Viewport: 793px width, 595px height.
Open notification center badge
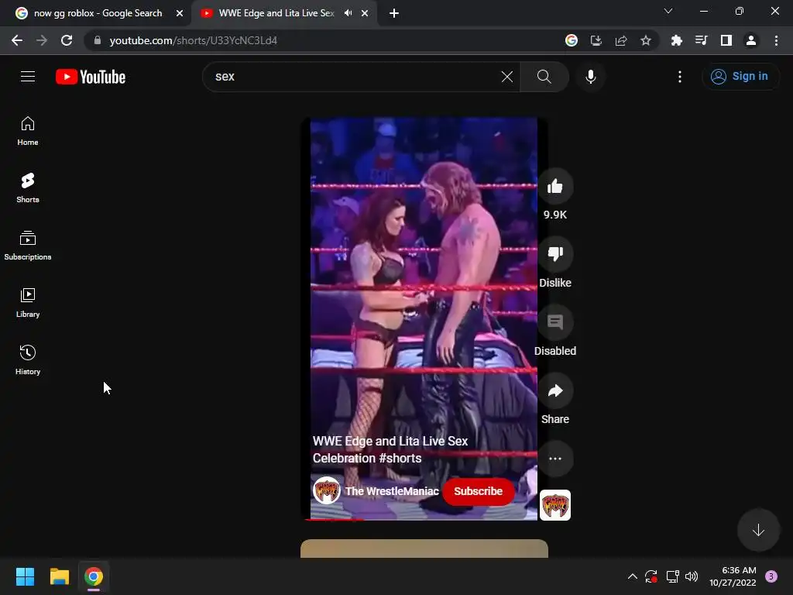(x=771, y=576)
